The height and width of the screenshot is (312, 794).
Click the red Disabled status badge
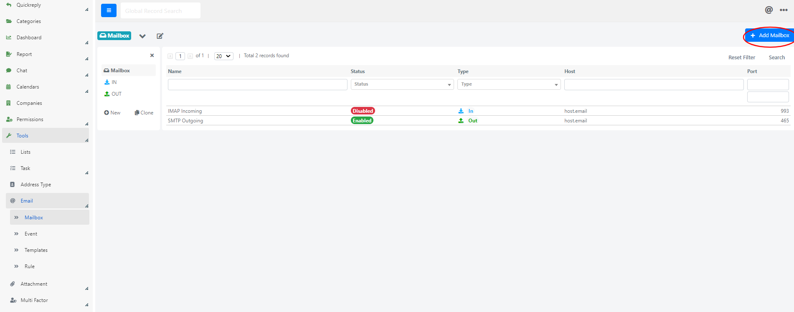point(363,111)
